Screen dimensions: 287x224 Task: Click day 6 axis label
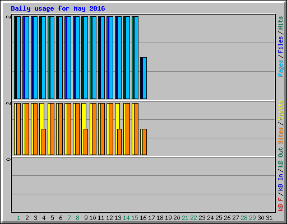pos(61,218)
